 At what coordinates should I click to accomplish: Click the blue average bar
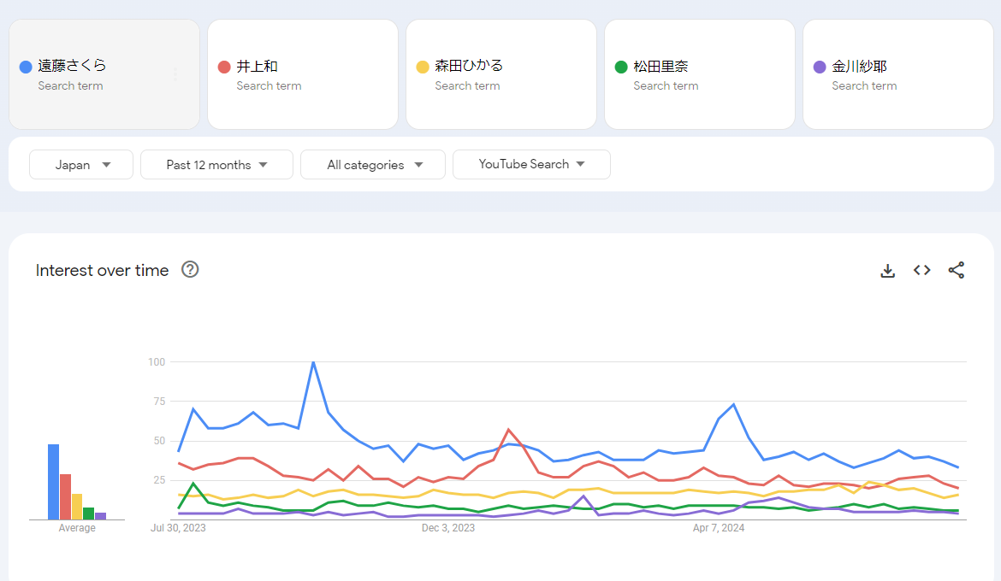click(53, 482)
